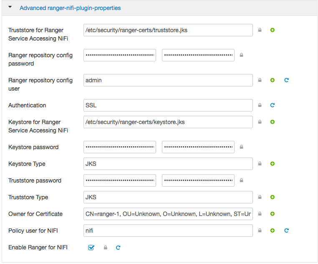Click undo icon beside Enable Ranger checkbox
The height and width of the screenshot is (264, 318).
click(118, 248)
